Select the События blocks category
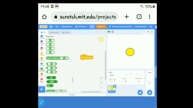Viewport: 193px width, 108px height. click(42, 54)
